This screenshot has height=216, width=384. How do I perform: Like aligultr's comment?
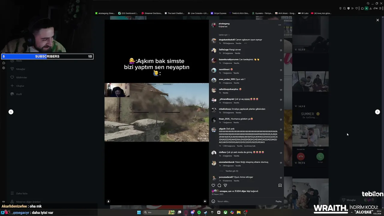pos(281,130)
